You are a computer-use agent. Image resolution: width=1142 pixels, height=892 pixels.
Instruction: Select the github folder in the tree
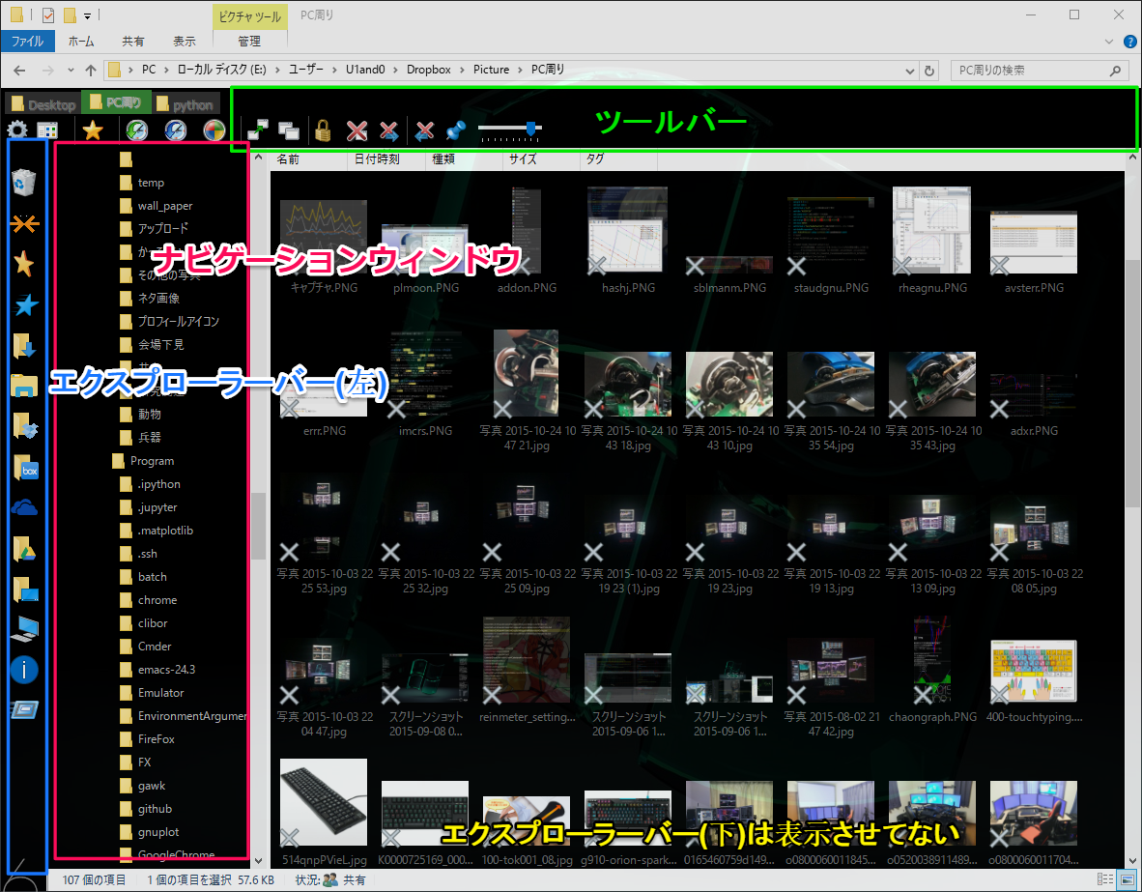[x=146, y=809]
